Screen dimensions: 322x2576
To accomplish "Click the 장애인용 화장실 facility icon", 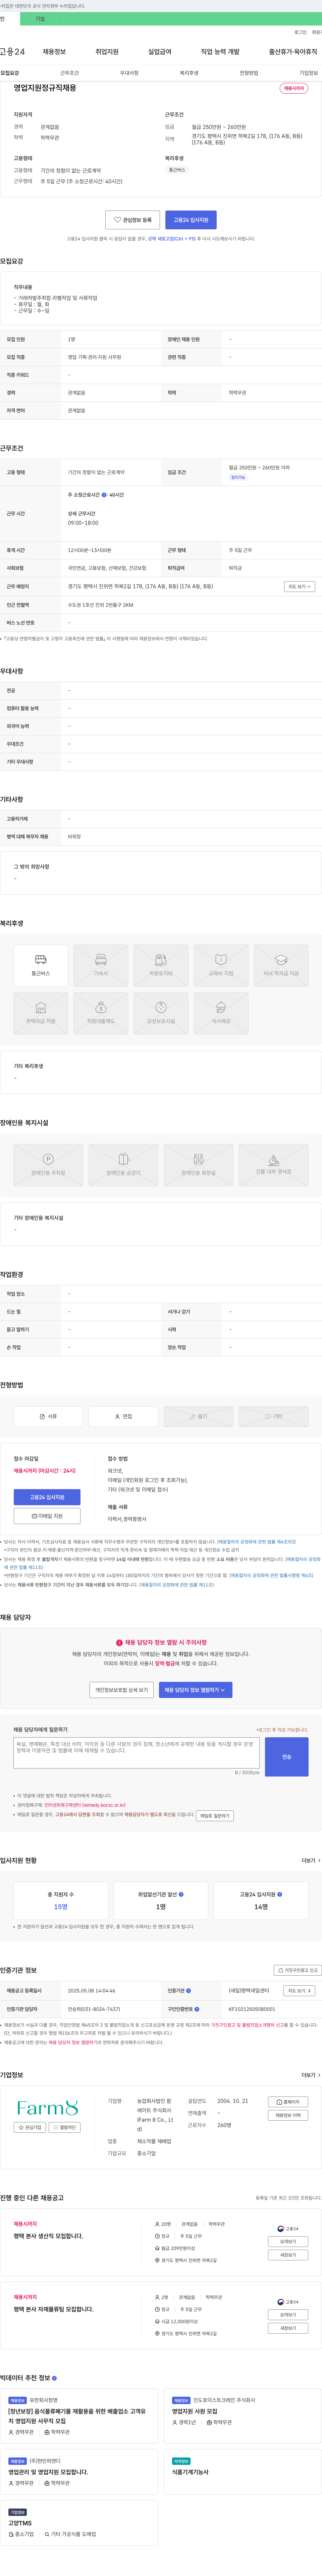I will (198, 1165).
